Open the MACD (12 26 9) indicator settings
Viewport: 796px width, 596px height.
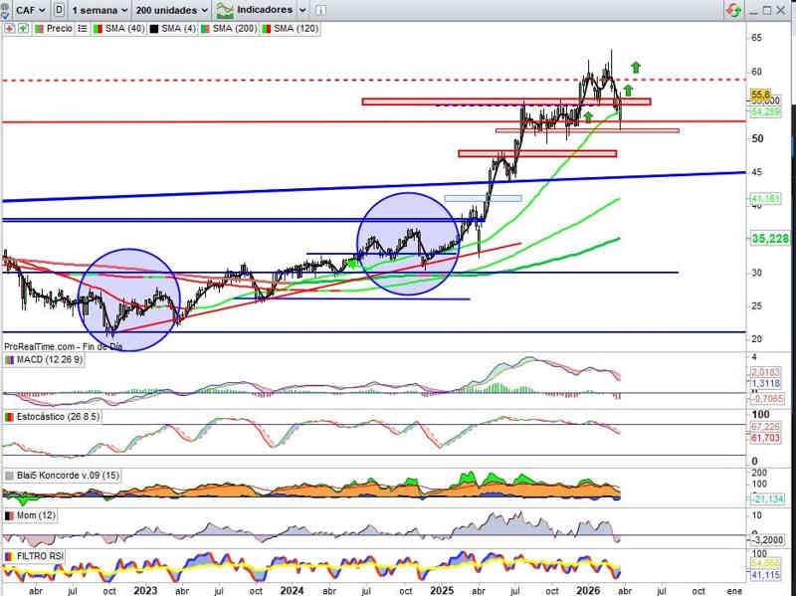48,360
